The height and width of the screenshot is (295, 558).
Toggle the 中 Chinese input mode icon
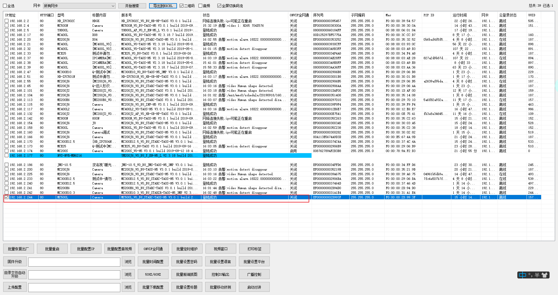[523, 275]
